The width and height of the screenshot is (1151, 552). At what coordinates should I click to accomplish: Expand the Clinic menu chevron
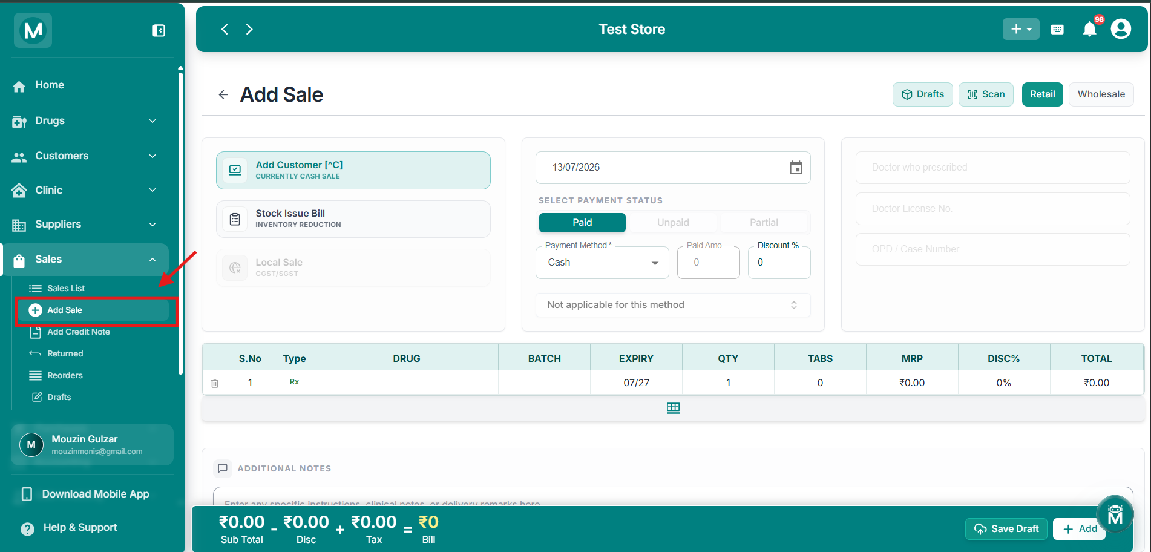tap(152, 190)
